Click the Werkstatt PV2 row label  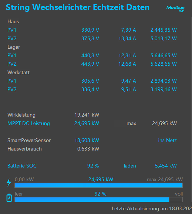pos(12,89)
